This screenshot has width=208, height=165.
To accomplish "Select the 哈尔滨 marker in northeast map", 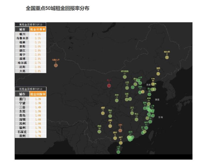I will [167, 57].
